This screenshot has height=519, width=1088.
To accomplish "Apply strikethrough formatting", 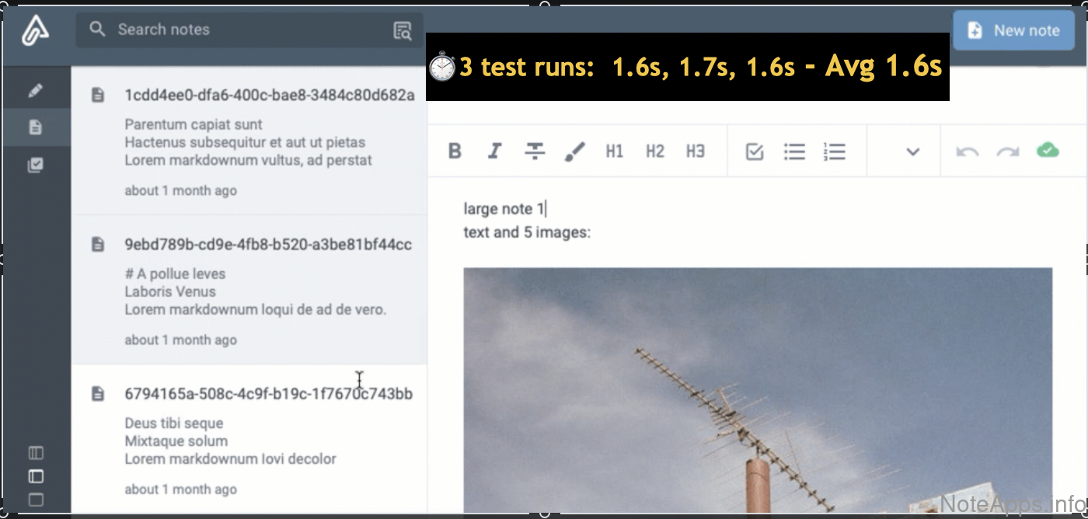I will [535, 152].
